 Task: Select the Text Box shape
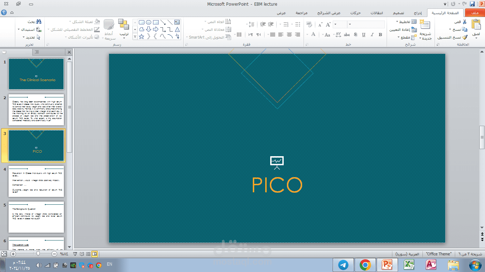177,22
